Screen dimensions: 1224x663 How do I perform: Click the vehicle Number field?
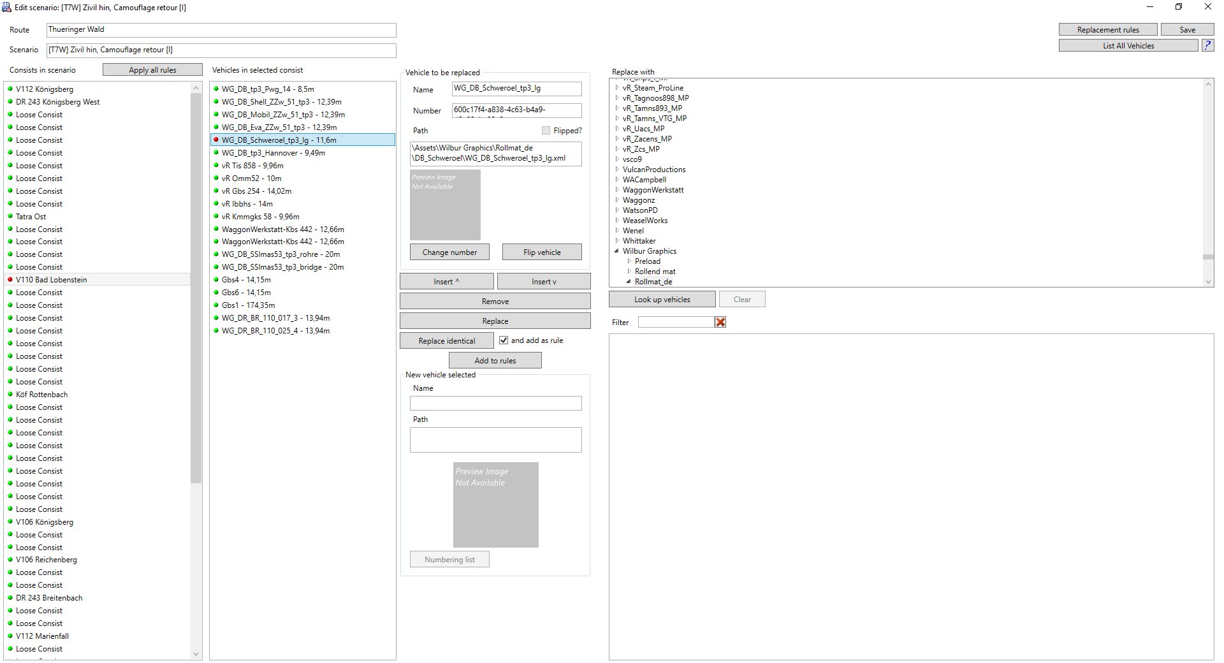pos(516,110)
